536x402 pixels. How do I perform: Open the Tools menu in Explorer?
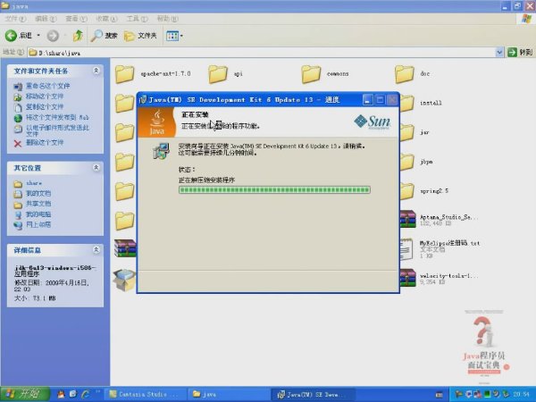click(x=137, y=19)
